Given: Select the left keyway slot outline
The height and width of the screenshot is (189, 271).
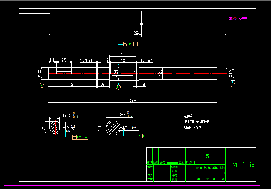Looking at the screenshot, I should [64, 73].
